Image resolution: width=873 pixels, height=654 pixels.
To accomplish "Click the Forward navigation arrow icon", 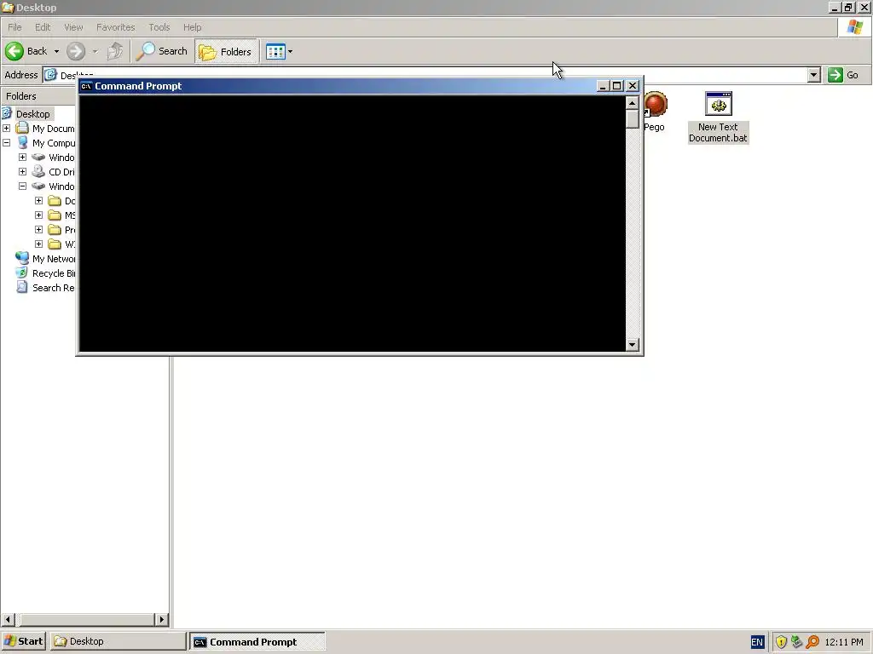I will pos(76,51).
